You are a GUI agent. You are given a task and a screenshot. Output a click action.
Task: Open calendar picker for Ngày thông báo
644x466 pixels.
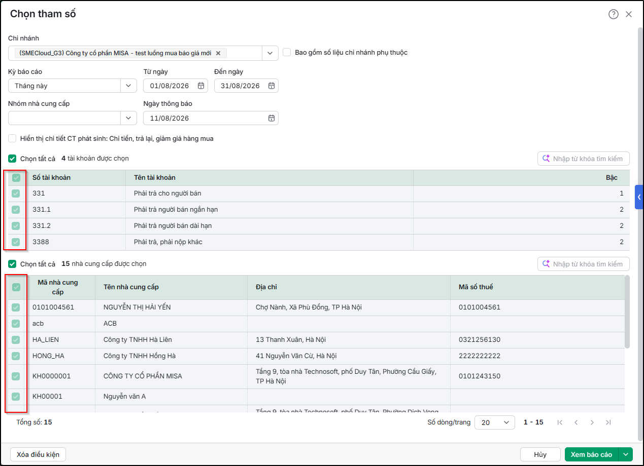click(x=272, y=118)
